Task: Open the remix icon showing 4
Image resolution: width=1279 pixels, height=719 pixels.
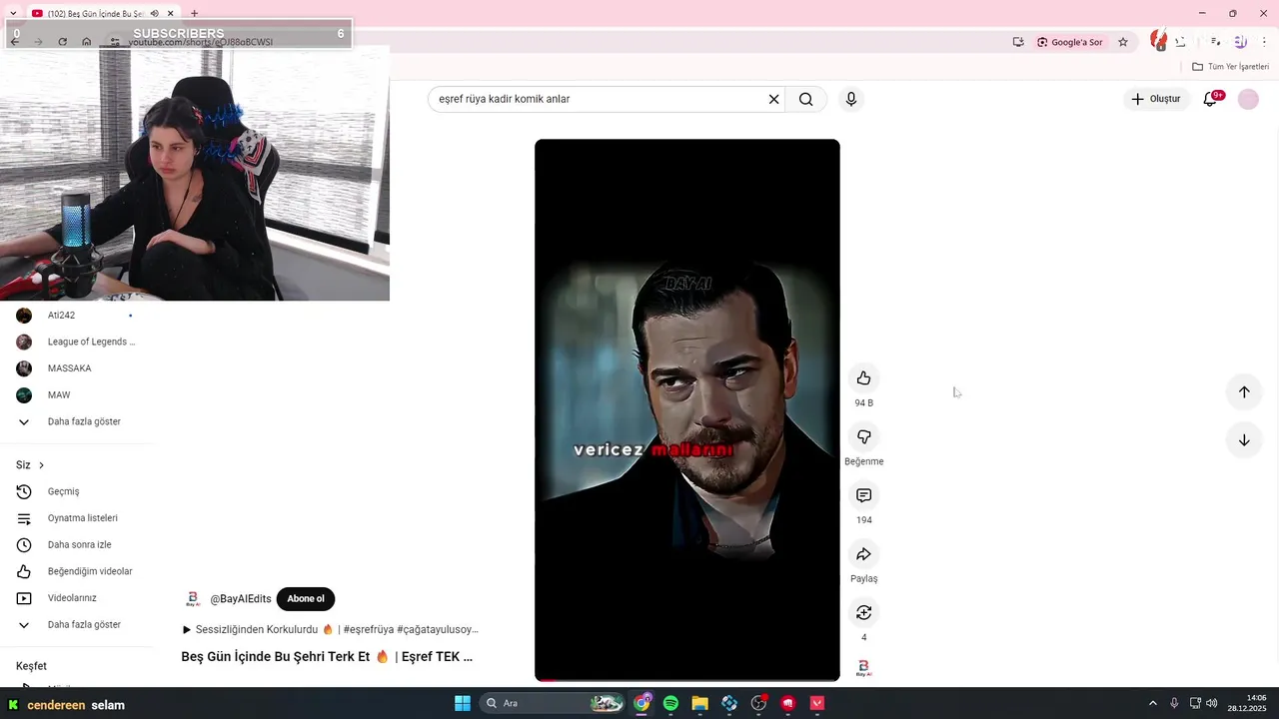Action: pyautogui.click(x=863, y=612)
